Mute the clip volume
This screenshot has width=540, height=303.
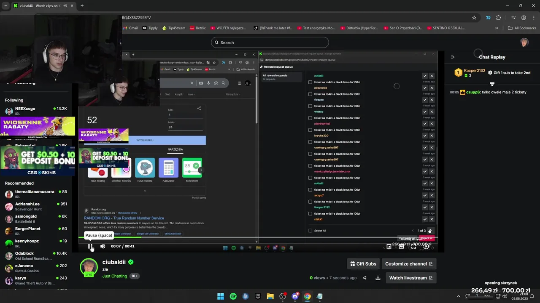click(x=103, y=246)
